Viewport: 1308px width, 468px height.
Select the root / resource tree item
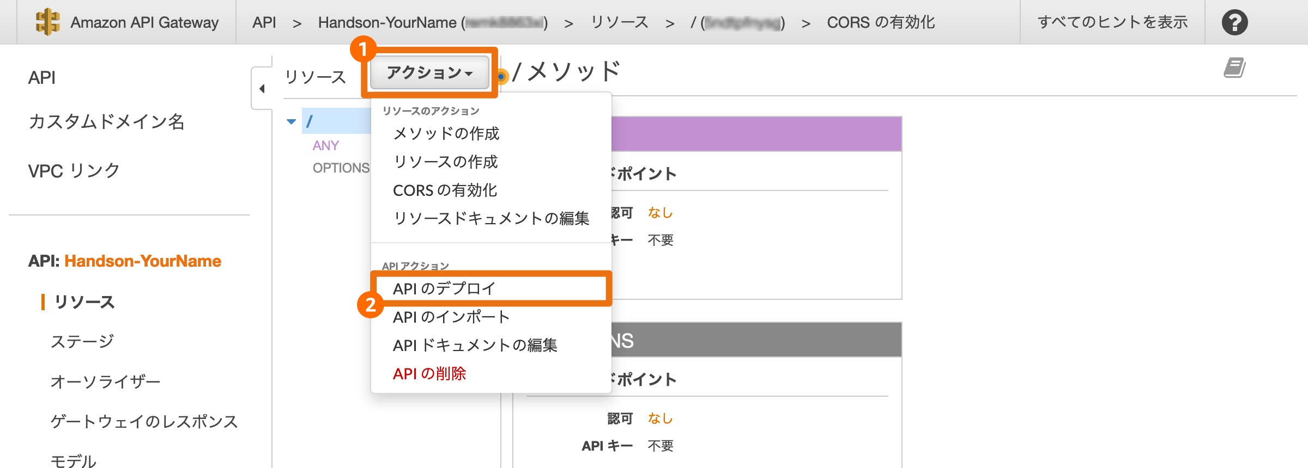[336, 121]
